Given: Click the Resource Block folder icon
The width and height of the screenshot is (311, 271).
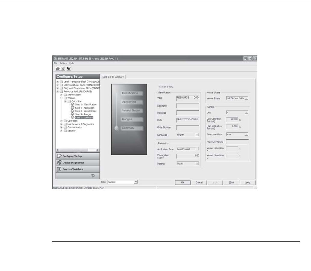Looking at the screenshot, I should click(61, 91).
